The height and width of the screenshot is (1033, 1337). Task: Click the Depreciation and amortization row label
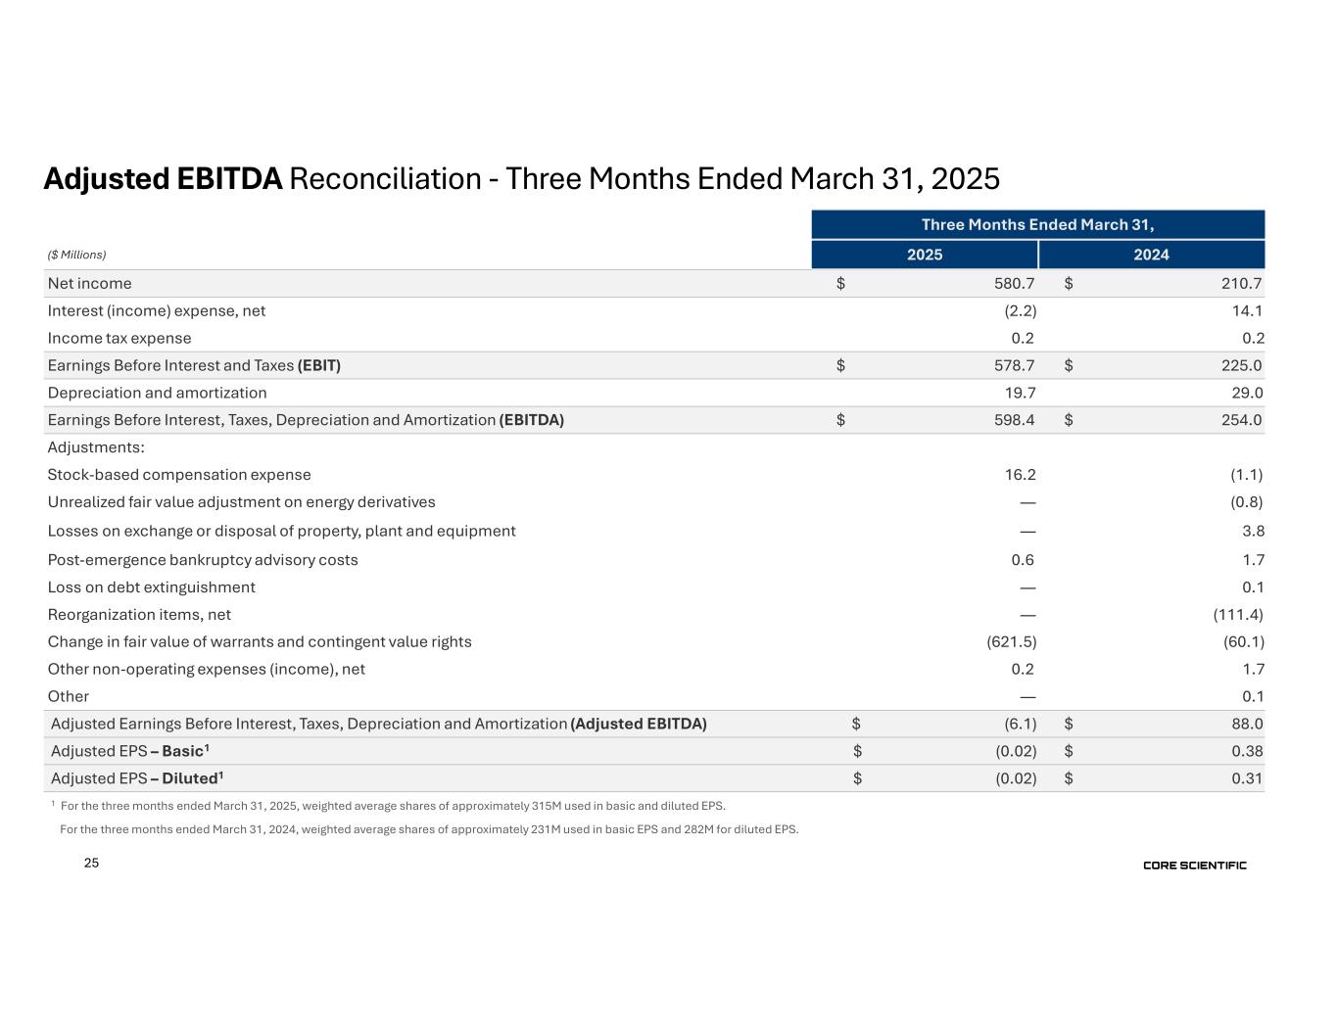(157, 394)
